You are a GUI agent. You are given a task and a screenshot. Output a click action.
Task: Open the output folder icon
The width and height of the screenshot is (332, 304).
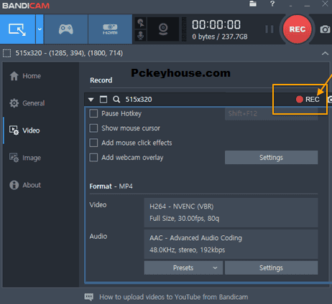[x=253, y=4]
